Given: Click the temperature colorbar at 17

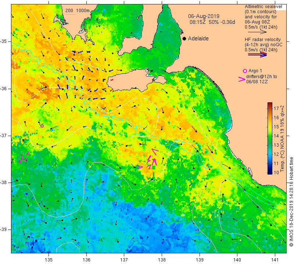Looking at the screenshot, I should [x=270, y=108].
